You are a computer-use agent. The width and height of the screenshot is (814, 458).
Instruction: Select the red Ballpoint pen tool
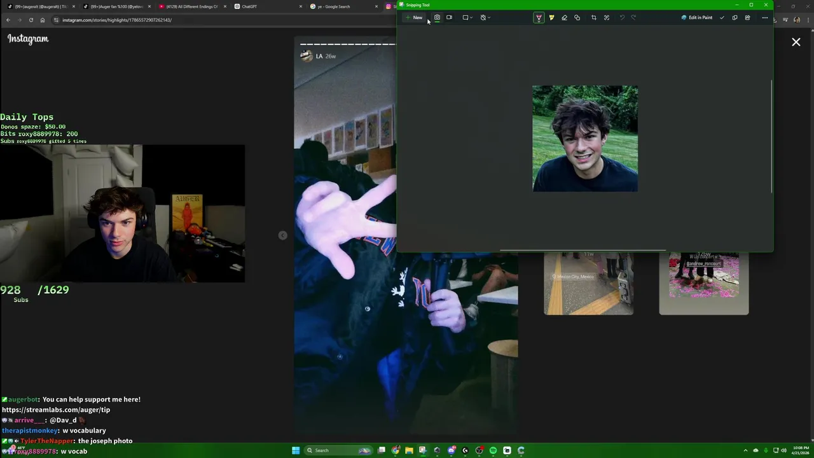tap(539, 18)
